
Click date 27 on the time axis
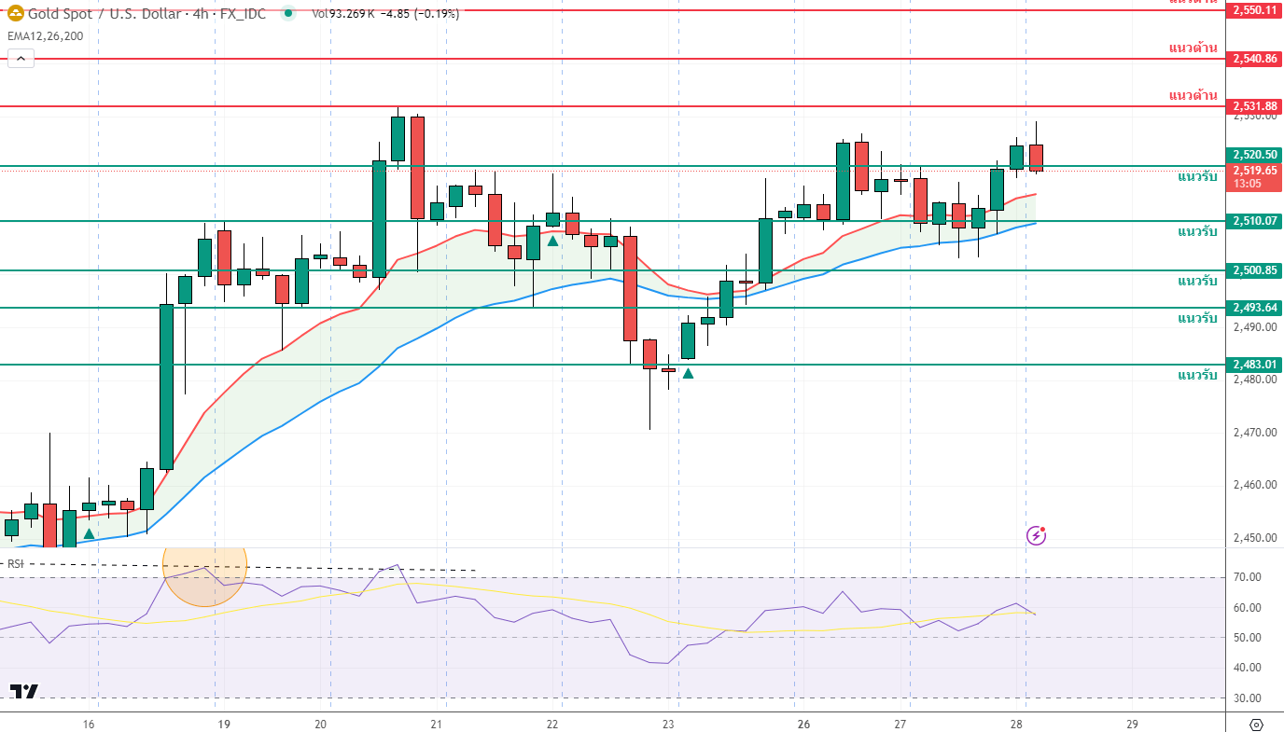901,725
